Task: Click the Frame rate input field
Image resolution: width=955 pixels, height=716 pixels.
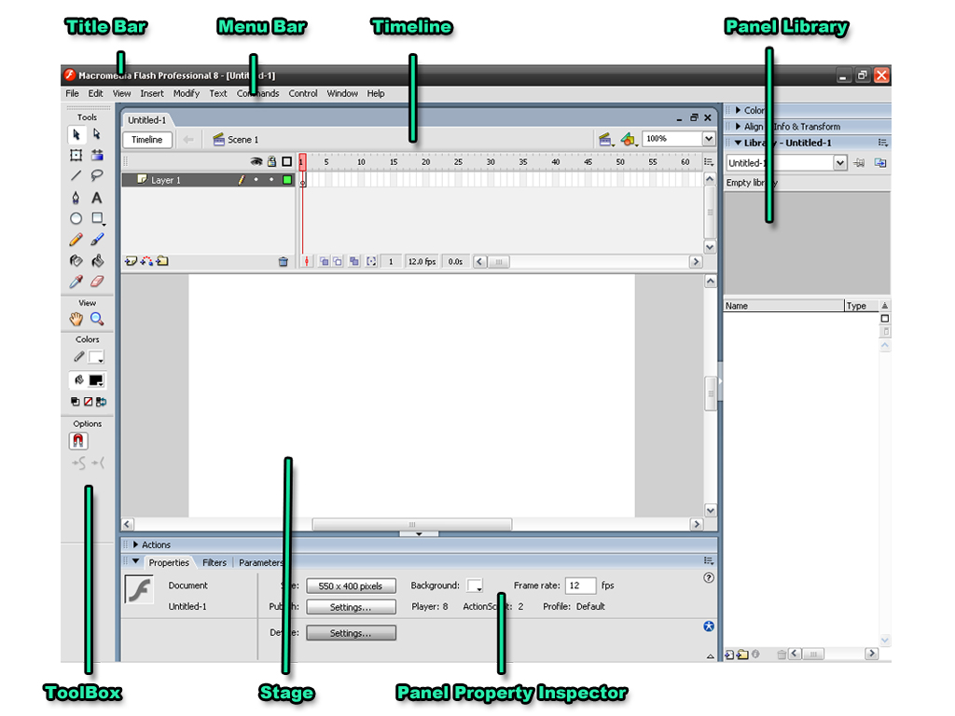Action: coord(580,585)
